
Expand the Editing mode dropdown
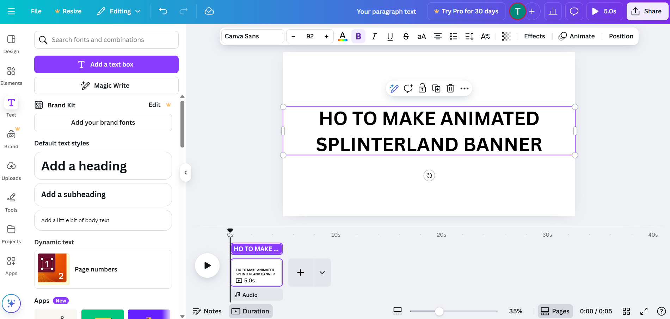[x=119, y=11]
